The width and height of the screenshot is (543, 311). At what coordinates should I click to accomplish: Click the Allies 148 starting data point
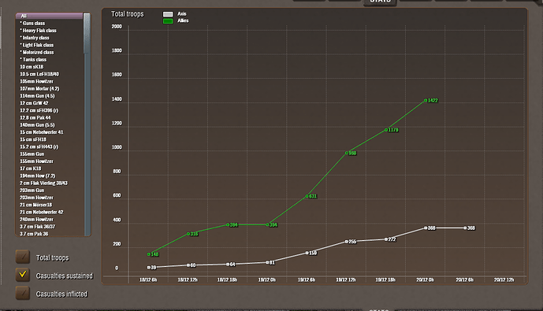pyautogui.click(x=149, y=254)
